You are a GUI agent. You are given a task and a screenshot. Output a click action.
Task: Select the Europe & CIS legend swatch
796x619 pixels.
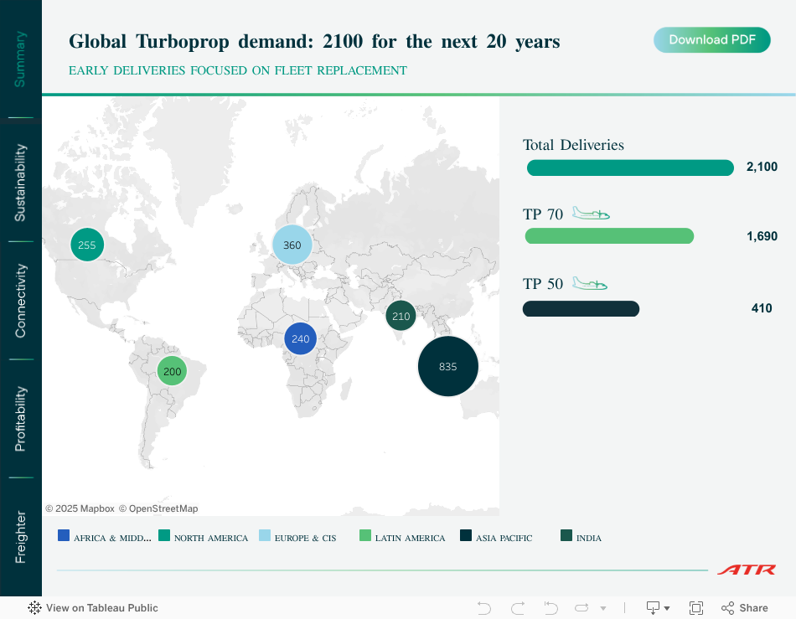point(265,536)
